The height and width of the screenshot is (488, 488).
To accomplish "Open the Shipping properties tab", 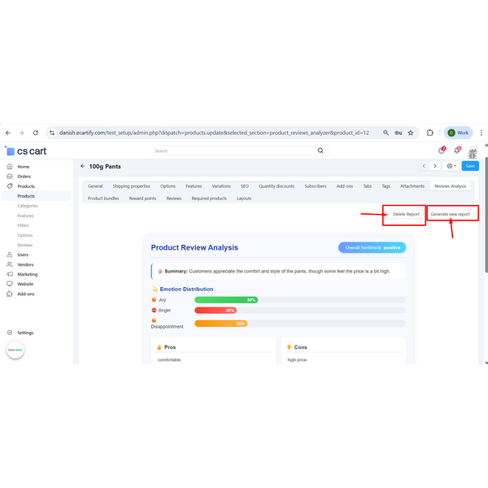I will [x=130, y=186].
